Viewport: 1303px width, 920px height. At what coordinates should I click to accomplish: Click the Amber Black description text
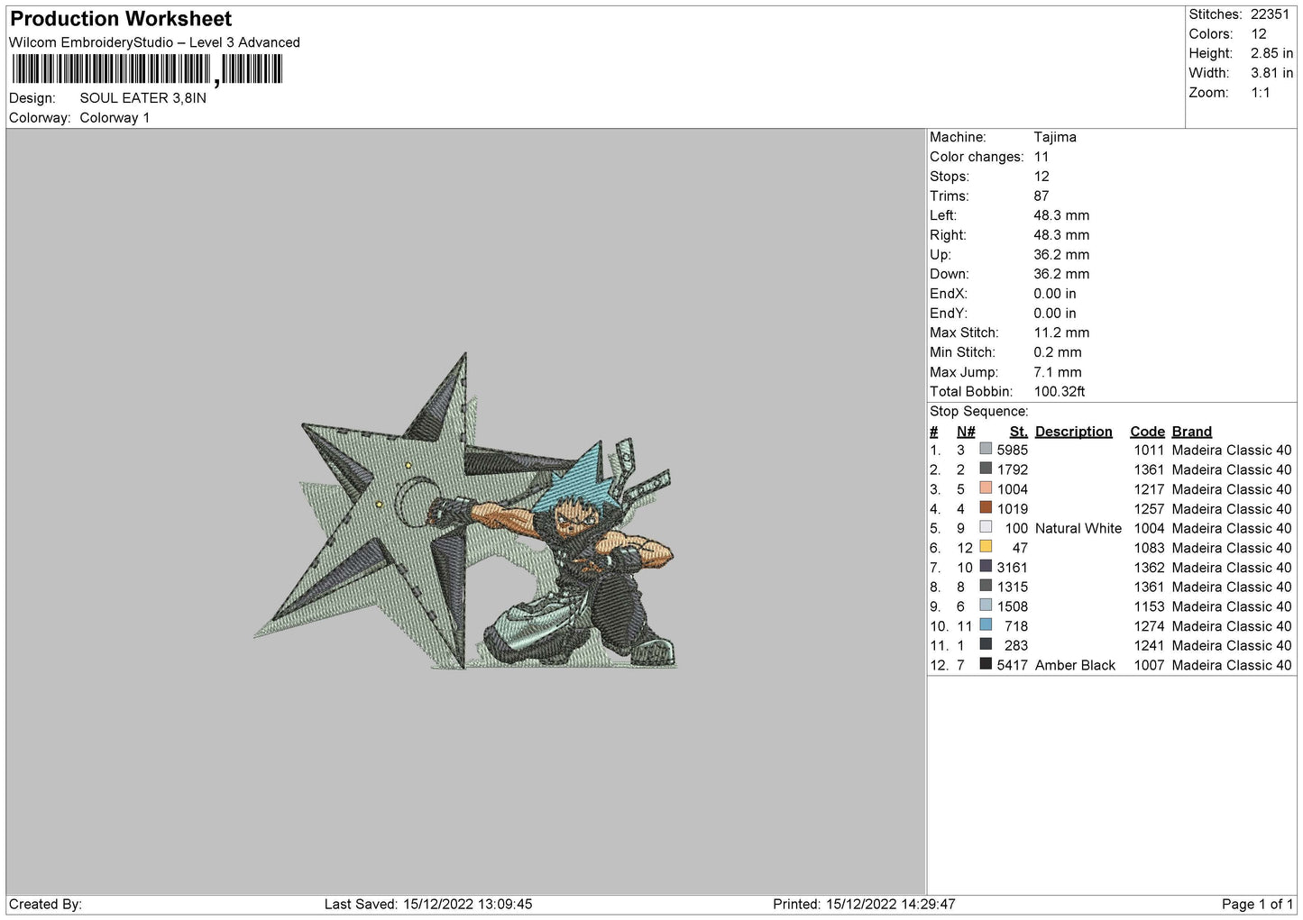point(1075,665)
